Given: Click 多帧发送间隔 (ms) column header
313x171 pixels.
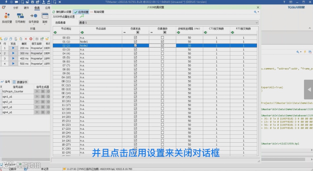Looking at the screenshot, I should point(189,29).
